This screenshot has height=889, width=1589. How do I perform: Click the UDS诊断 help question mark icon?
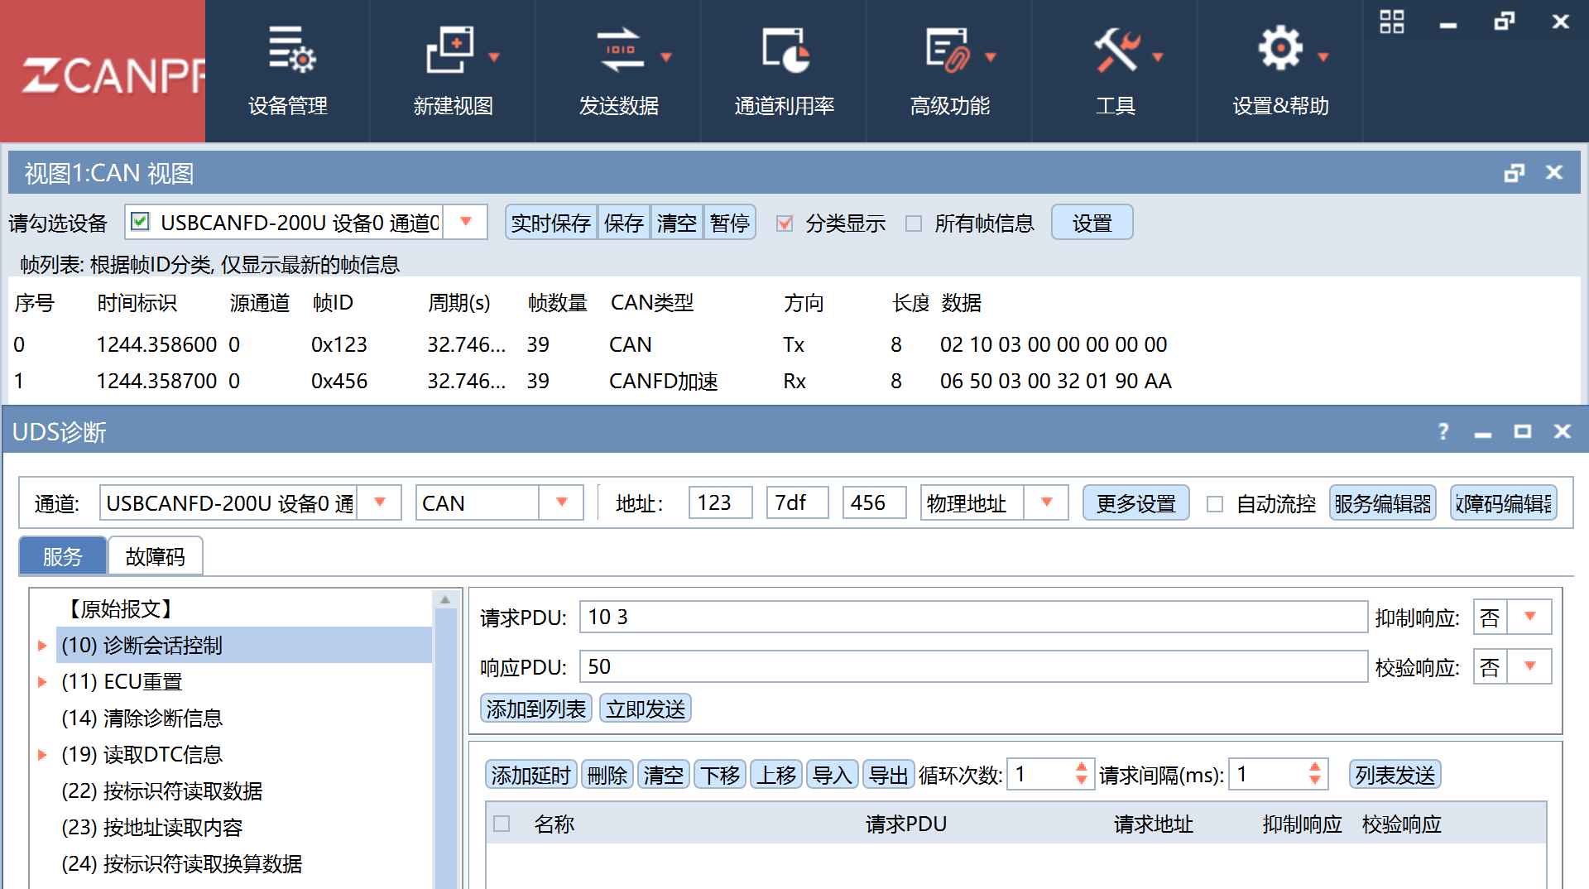click(x=1443, y=431)
